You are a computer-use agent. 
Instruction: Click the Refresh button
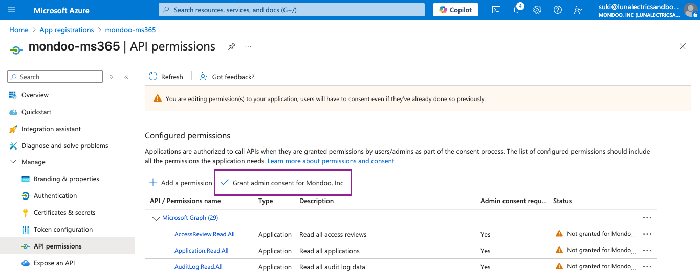pyautogui.click(x=166, y=77)
